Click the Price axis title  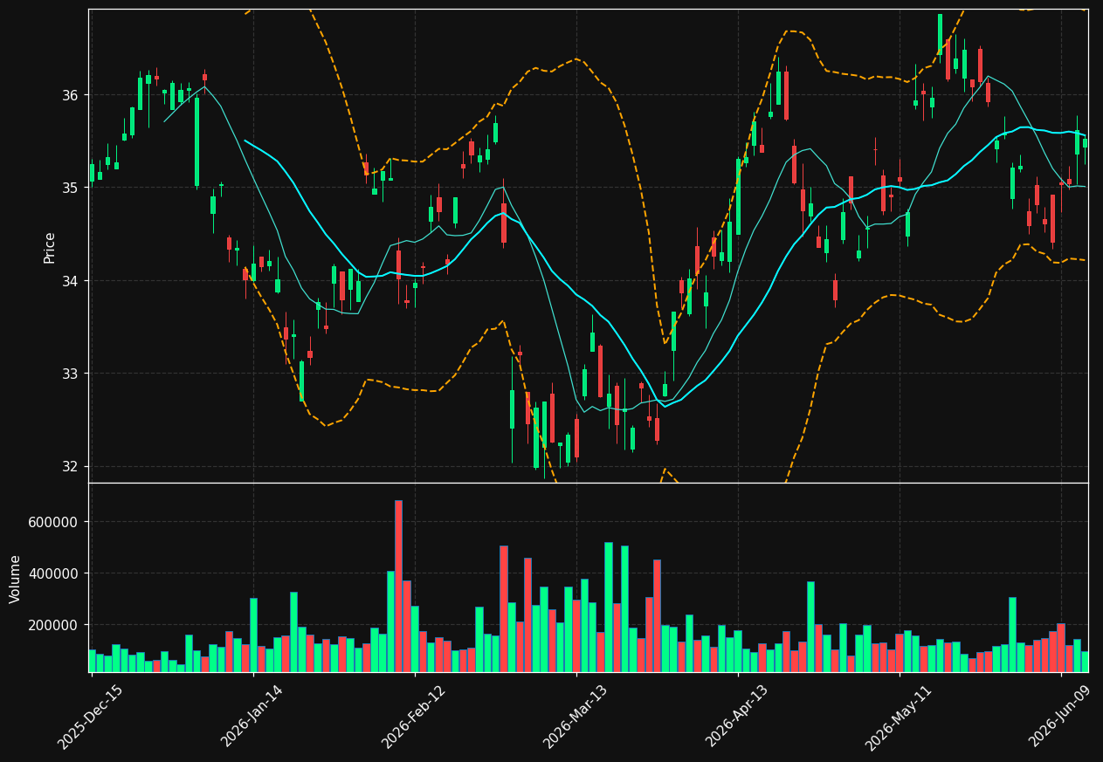click(50, 247)
